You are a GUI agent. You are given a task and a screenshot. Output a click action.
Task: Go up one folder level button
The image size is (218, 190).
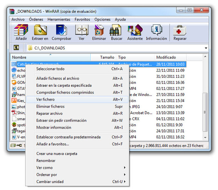[x=16, y=48]
